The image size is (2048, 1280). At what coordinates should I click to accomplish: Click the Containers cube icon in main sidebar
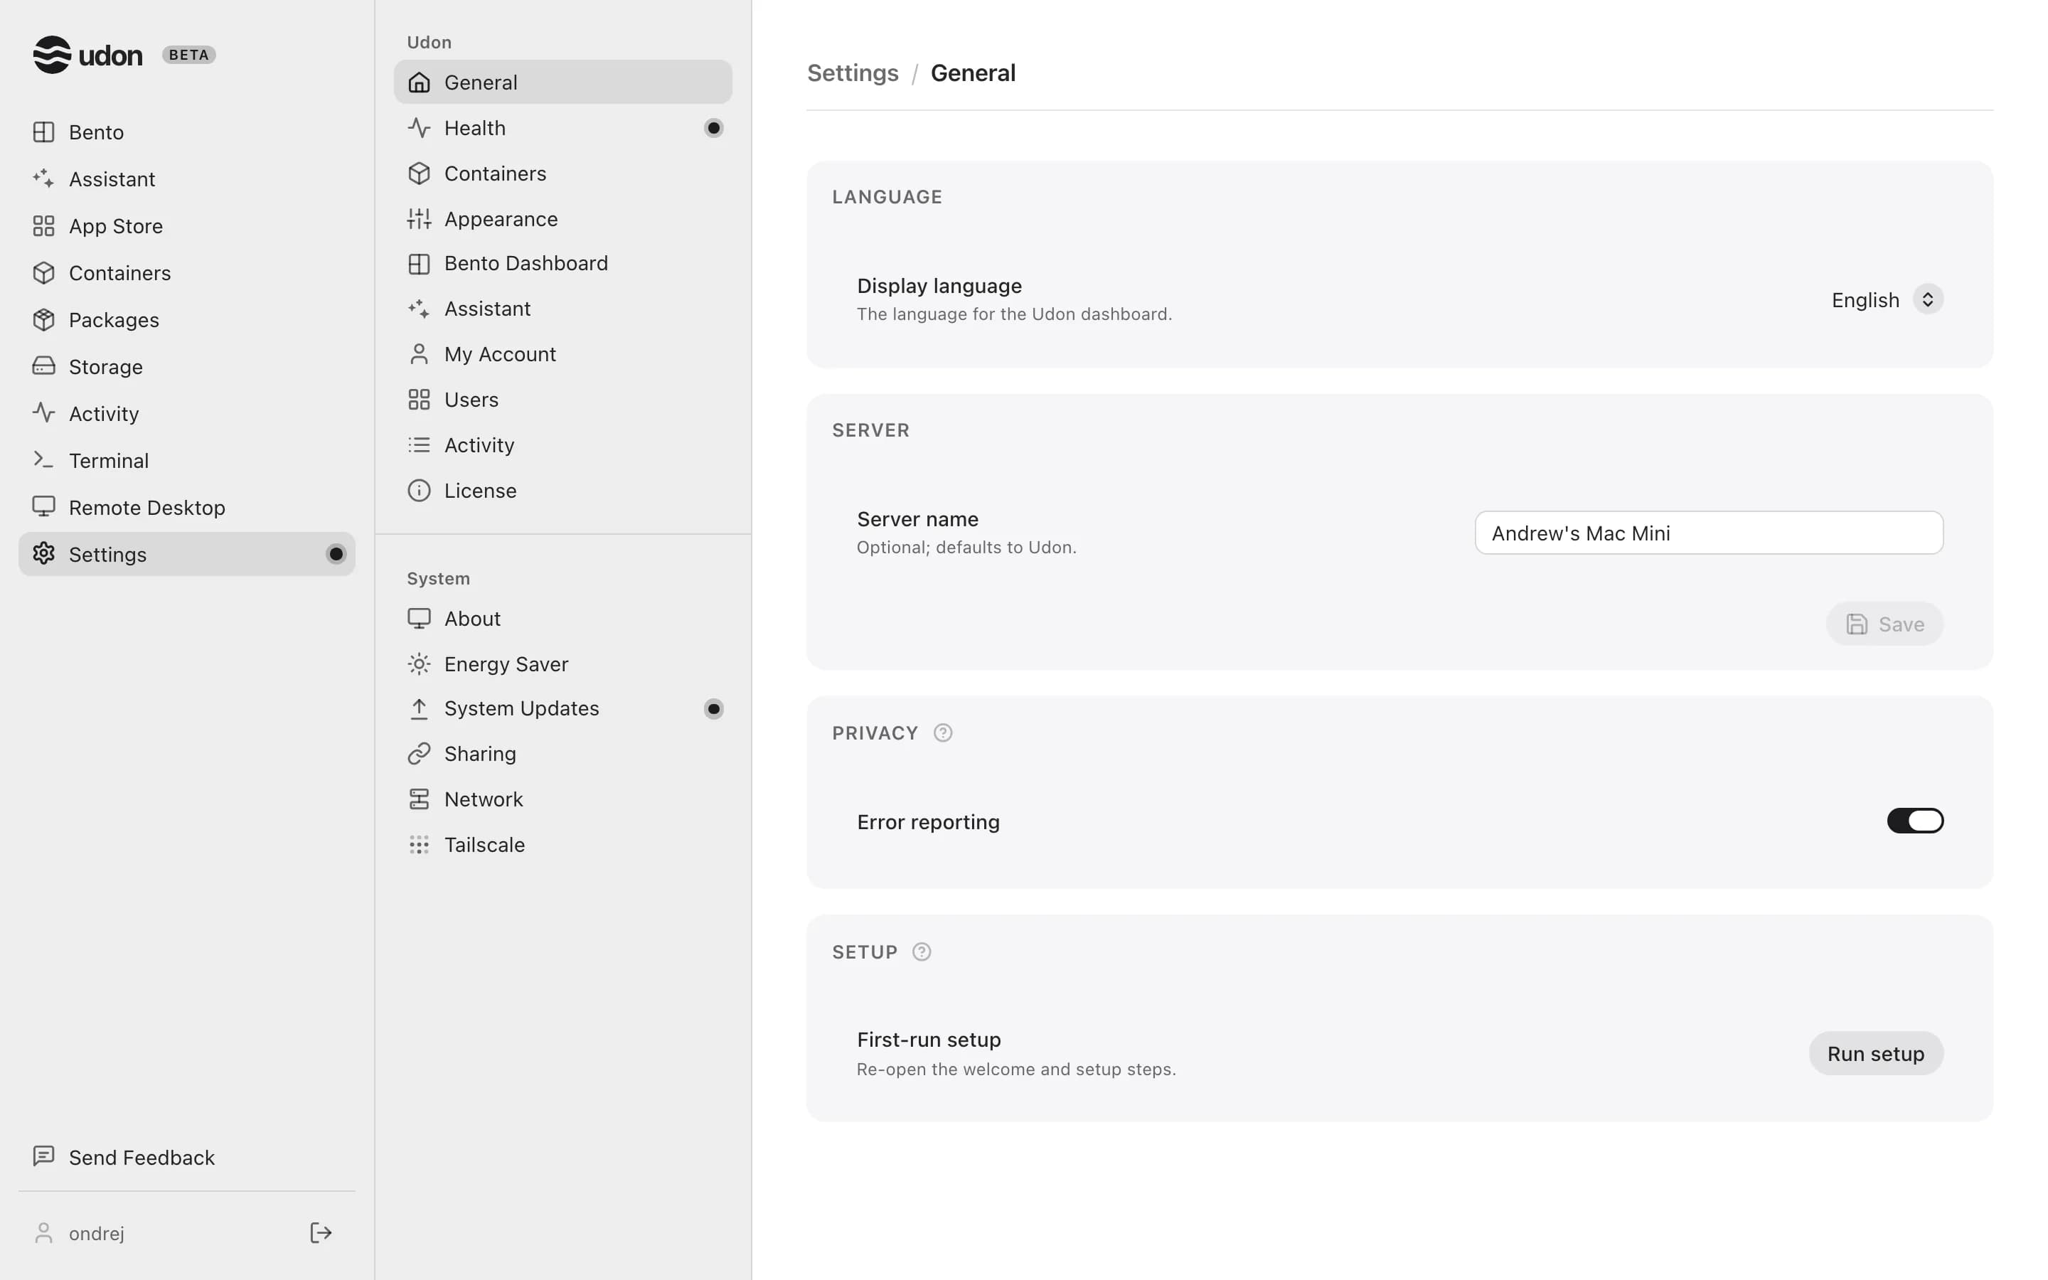coord(43,272)
